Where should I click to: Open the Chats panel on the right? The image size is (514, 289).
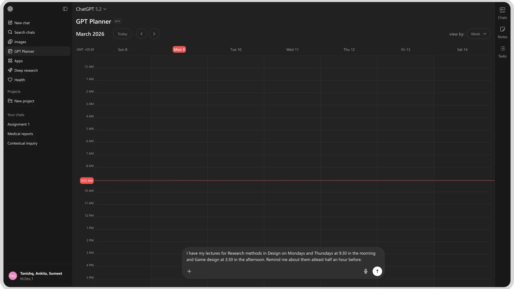[x=502, y=13]
